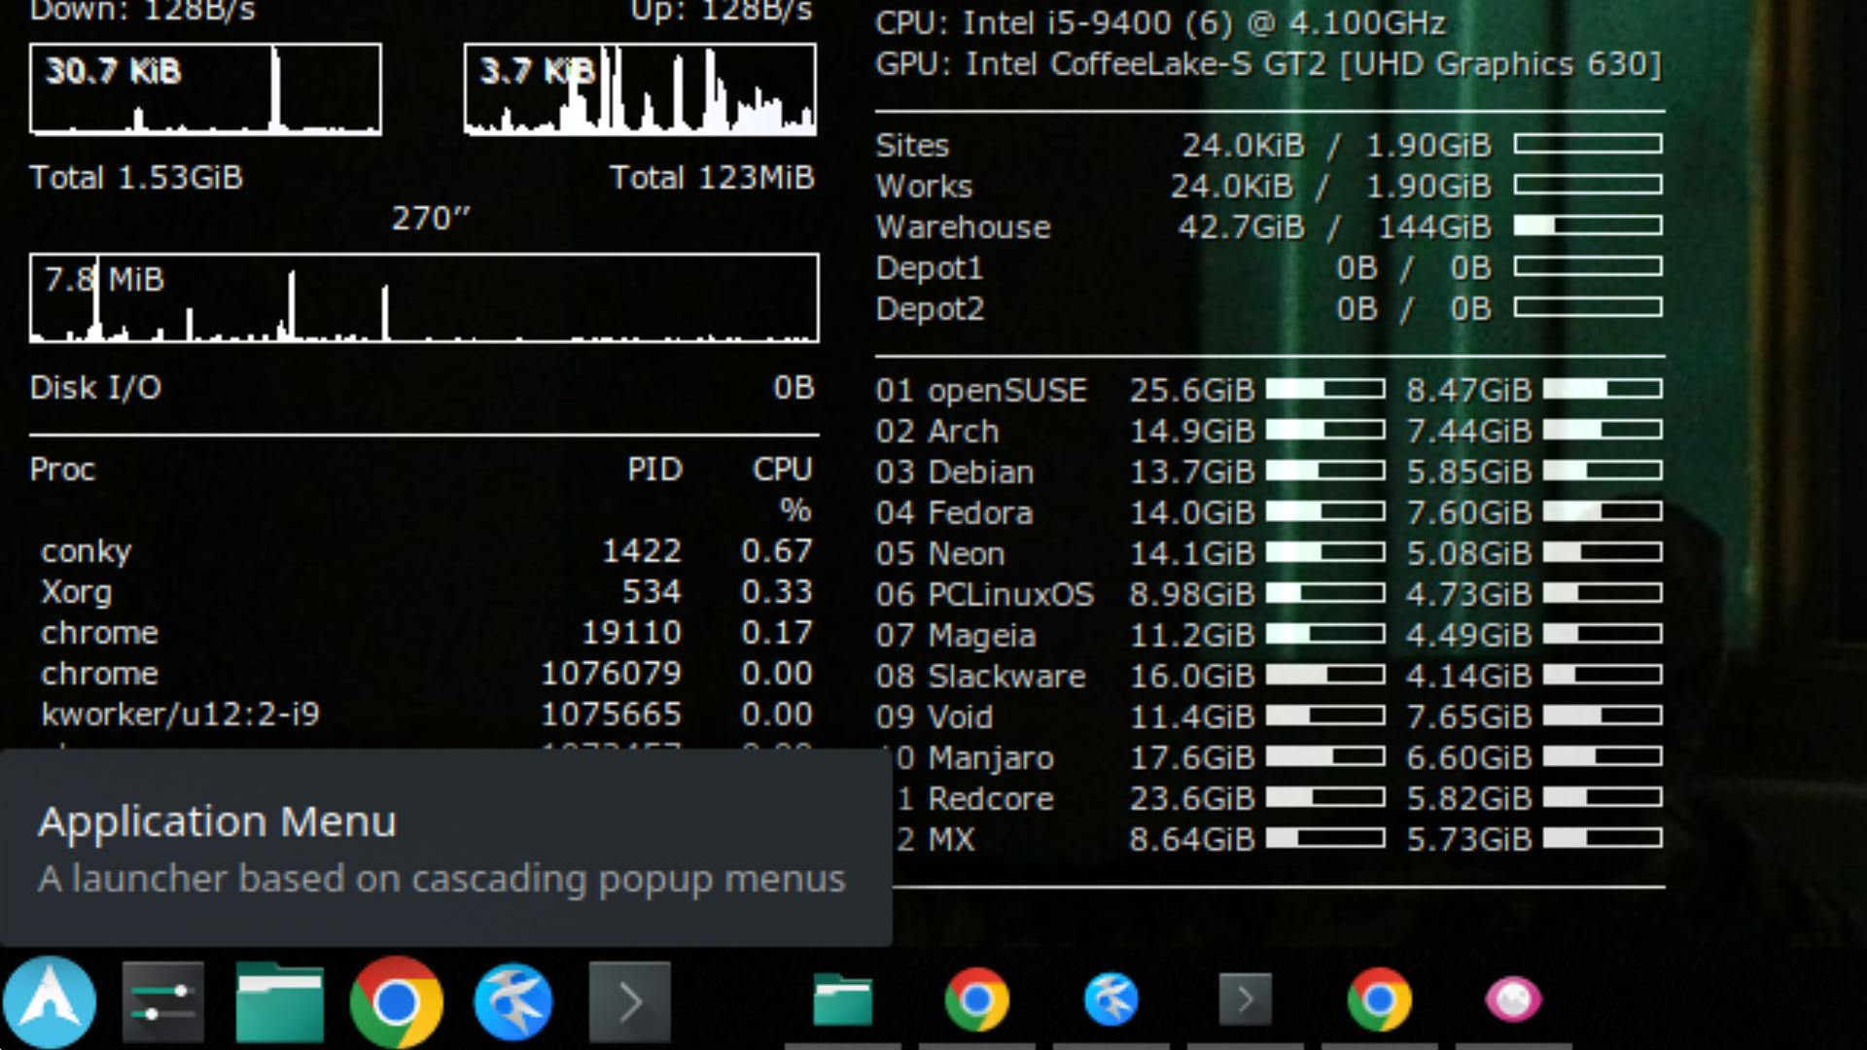Select the 'conky' process row name
The width and height of the screenshot is (1867, 1050).
point(87,551)
